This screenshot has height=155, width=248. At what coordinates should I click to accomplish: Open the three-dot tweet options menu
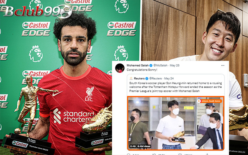[223, 65]
